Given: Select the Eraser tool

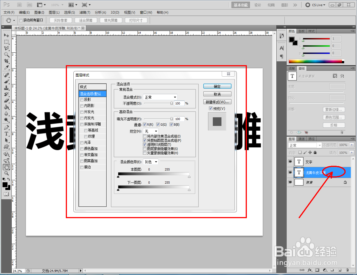Looking at the screenshot, I should click(x=6, y=101).
